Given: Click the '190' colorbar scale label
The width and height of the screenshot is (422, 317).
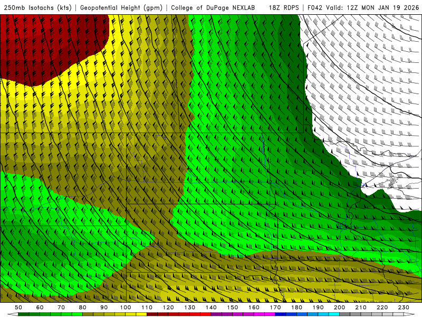Looking at the screenshot, I should click(x=318, y=307).
